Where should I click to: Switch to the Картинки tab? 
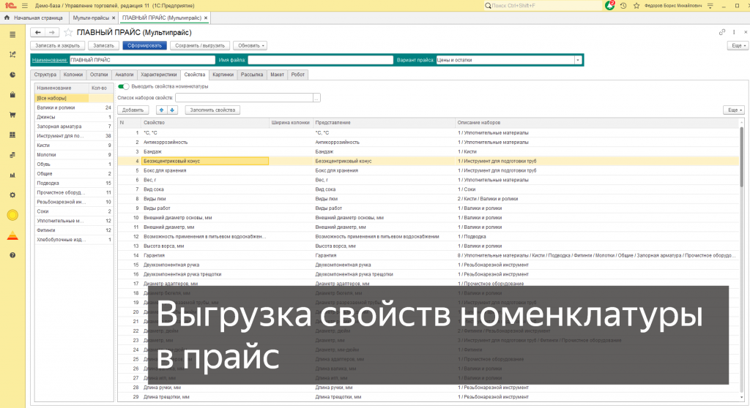[223, 75]
